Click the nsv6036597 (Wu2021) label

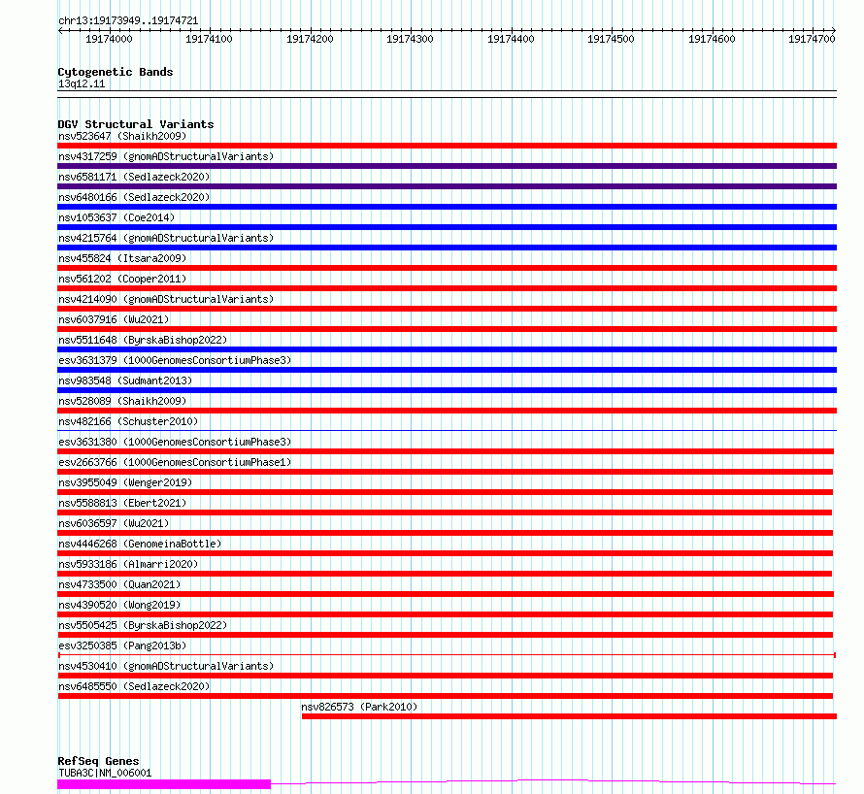point(114,523)
